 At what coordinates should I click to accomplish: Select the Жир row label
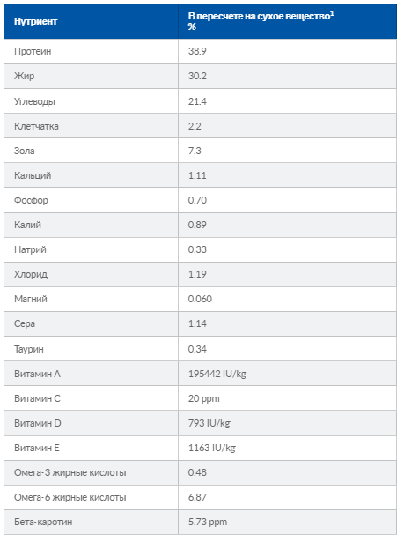(x=24, y=76)
